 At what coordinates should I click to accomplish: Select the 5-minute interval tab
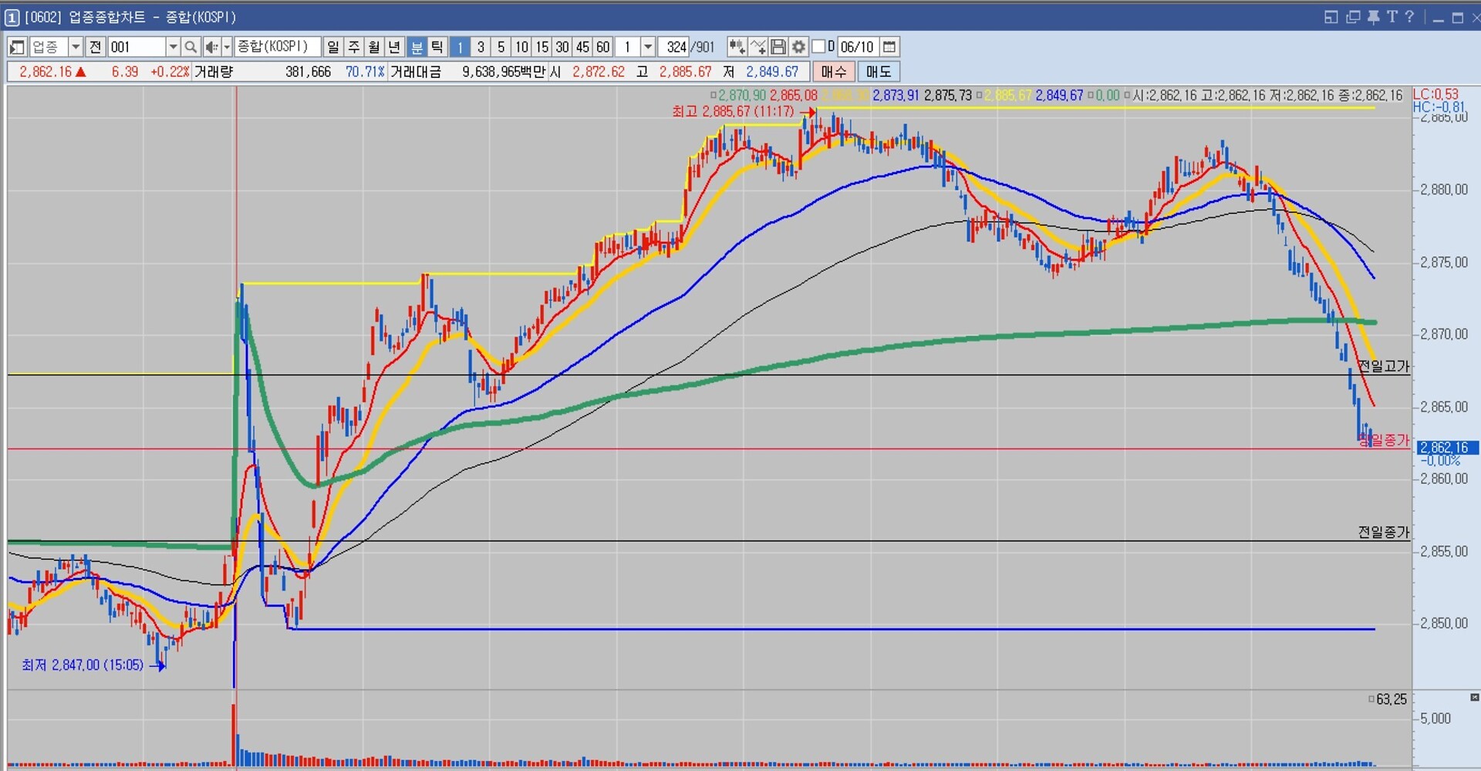[501, 47]
